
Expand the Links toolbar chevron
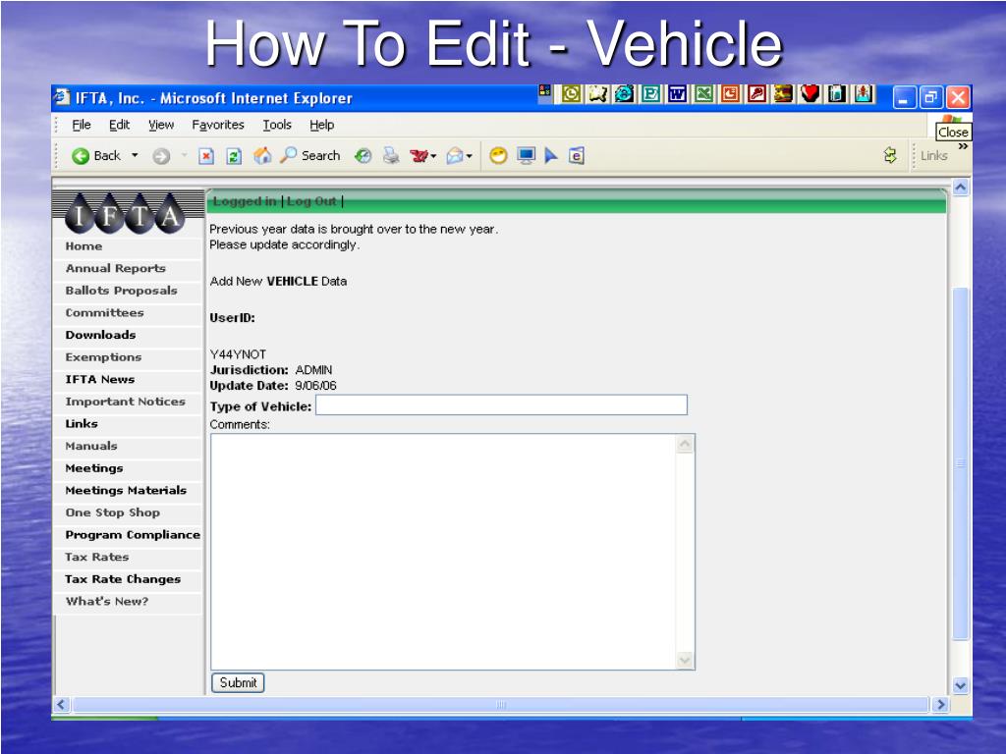pyautogui.click(x=963, y=147)
